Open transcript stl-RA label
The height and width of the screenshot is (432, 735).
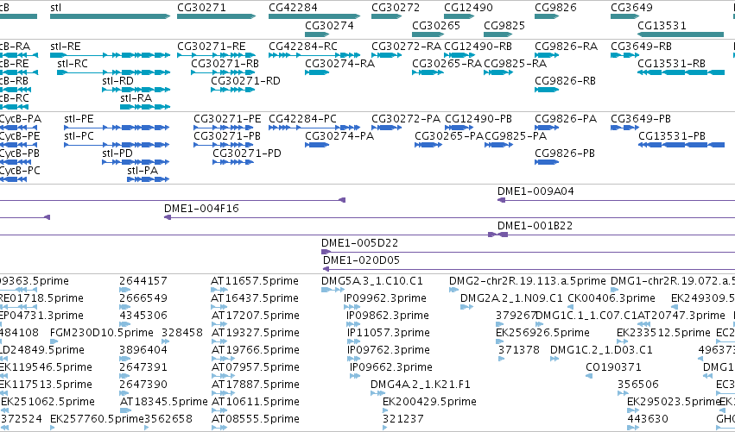pos(136,98)
